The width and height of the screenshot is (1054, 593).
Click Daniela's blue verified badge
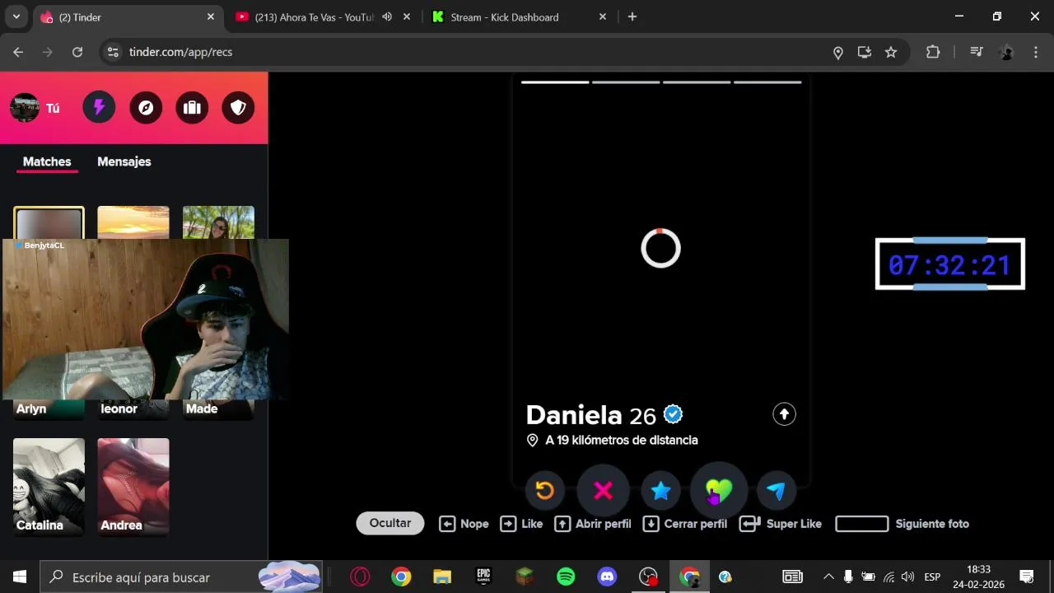pyautogui.click(x=674, y=414)
